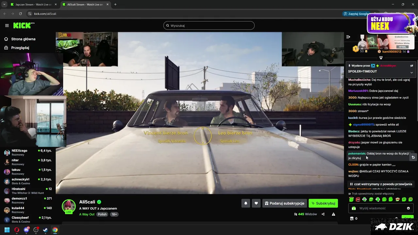
Task: Click Ali5cali's live avatar
Action: [69, 206]
